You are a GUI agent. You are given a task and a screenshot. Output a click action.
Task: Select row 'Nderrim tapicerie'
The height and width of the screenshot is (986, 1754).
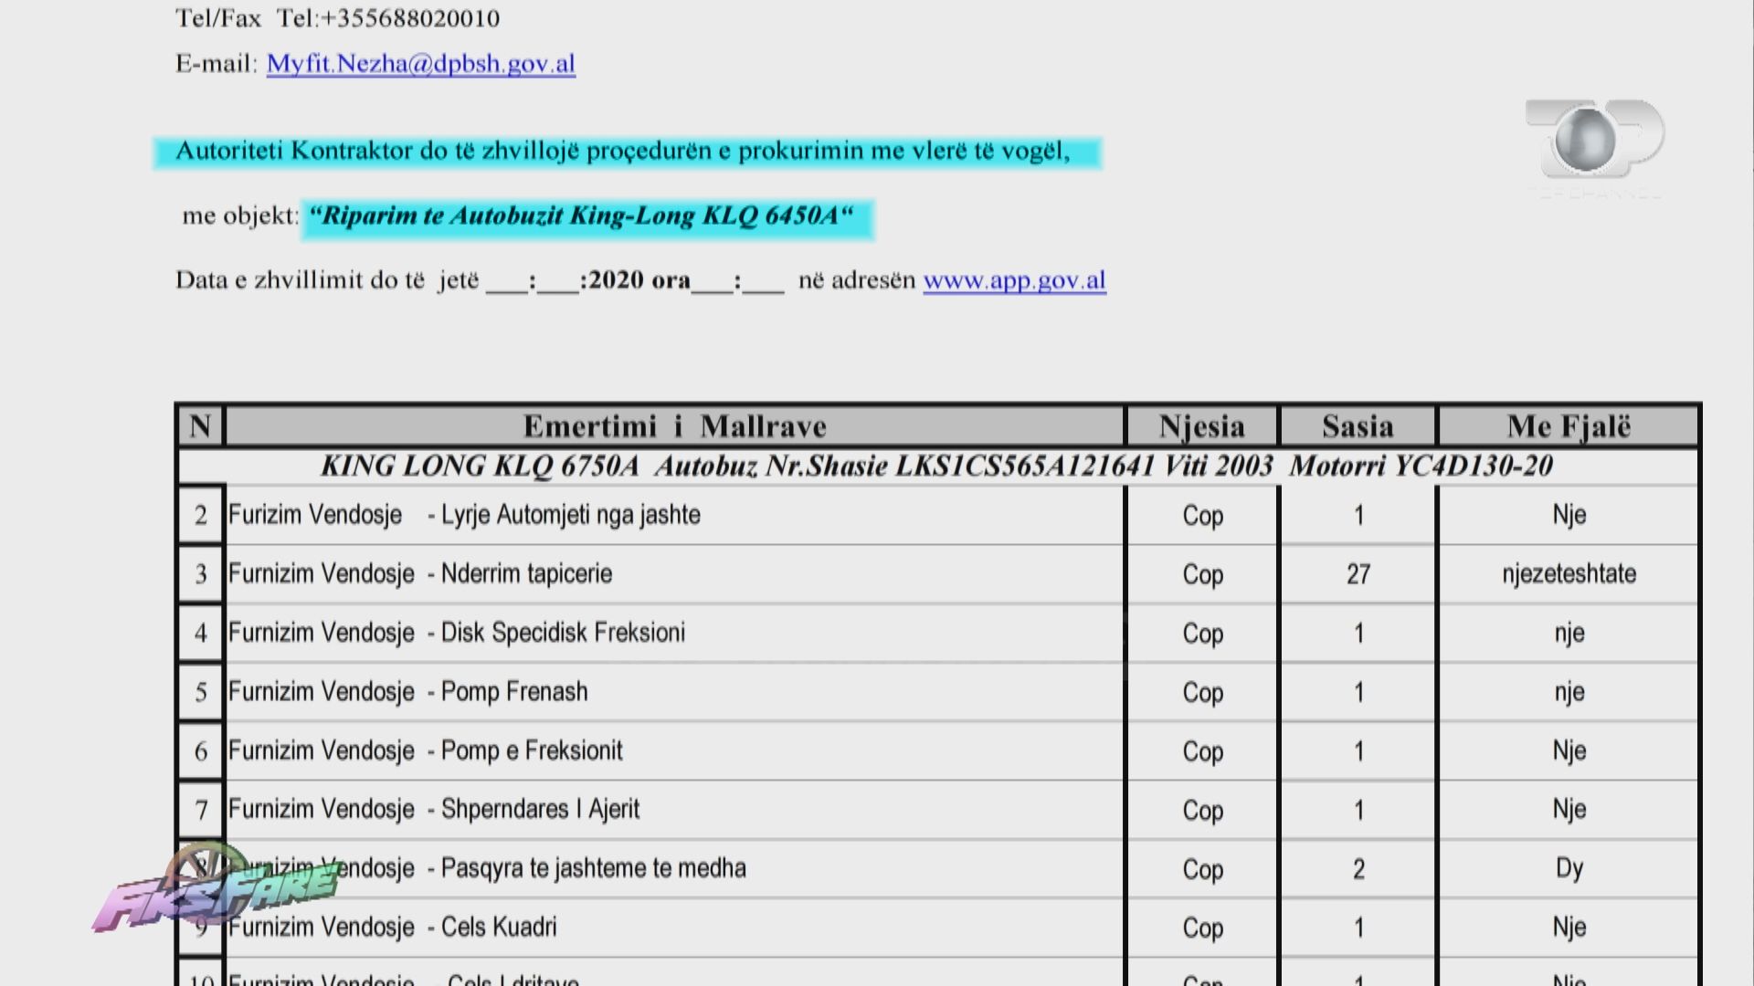click(937, 574)
